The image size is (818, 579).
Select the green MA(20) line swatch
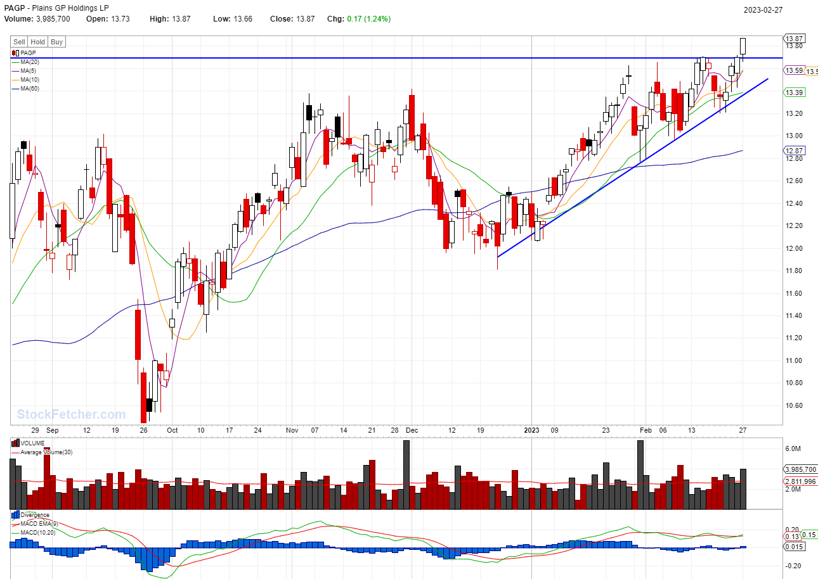16,61
